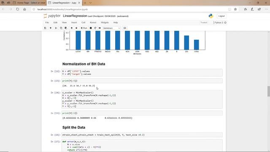Show set-aside tabs icon
The width and height of the screenshot is (270, 152).
click(x=3, y=3)
